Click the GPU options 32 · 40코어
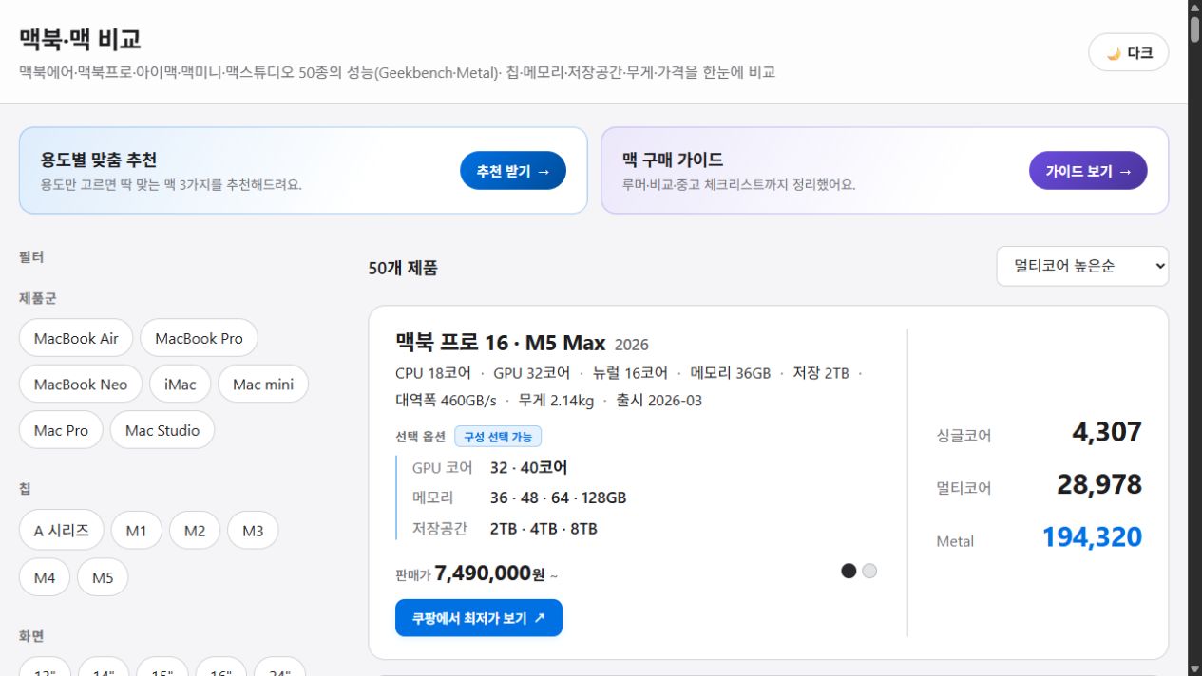This screenshot has width=1202, height=676. click(528, 468)
